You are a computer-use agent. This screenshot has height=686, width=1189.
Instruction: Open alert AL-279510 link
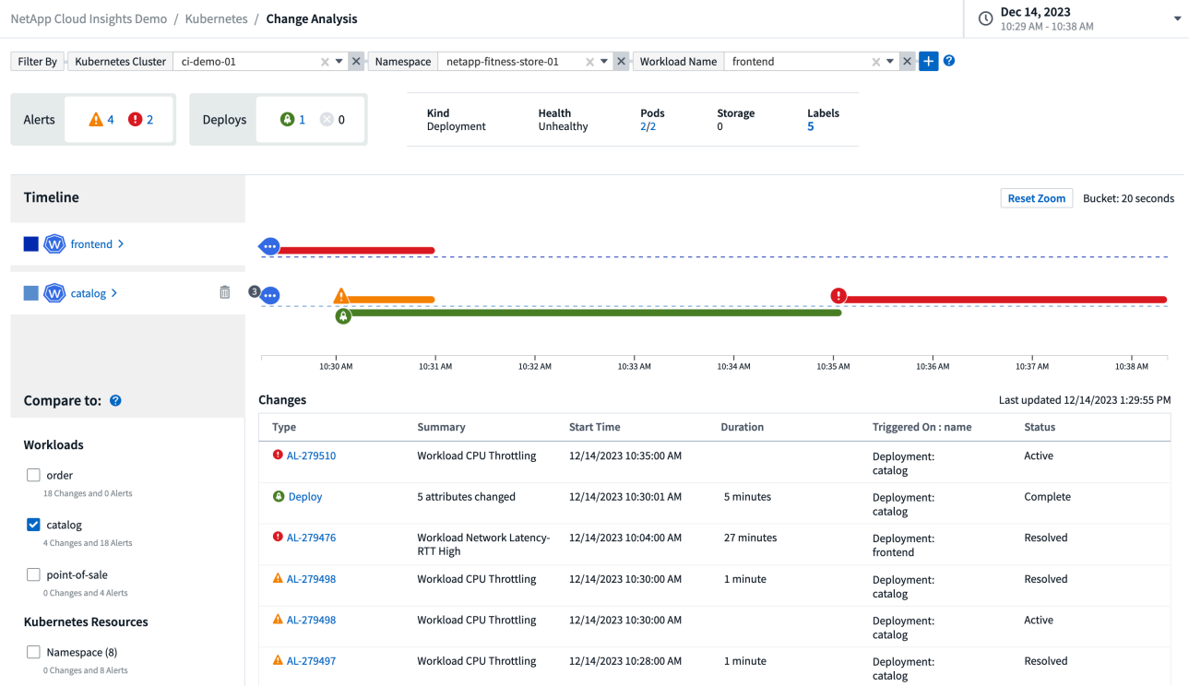point(311,455)
